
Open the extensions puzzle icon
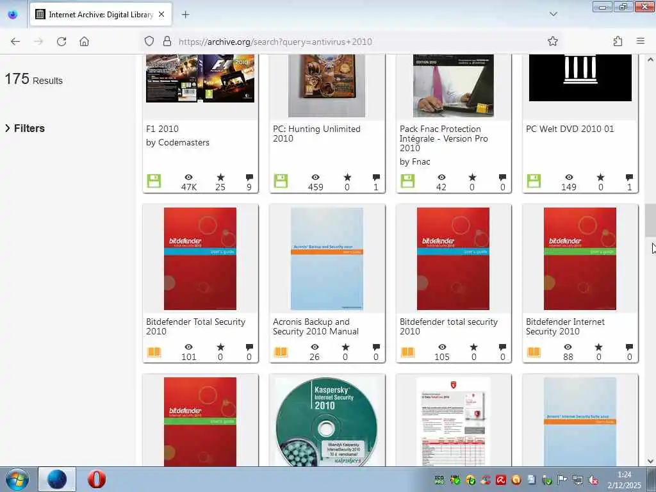tap(618, 41)
